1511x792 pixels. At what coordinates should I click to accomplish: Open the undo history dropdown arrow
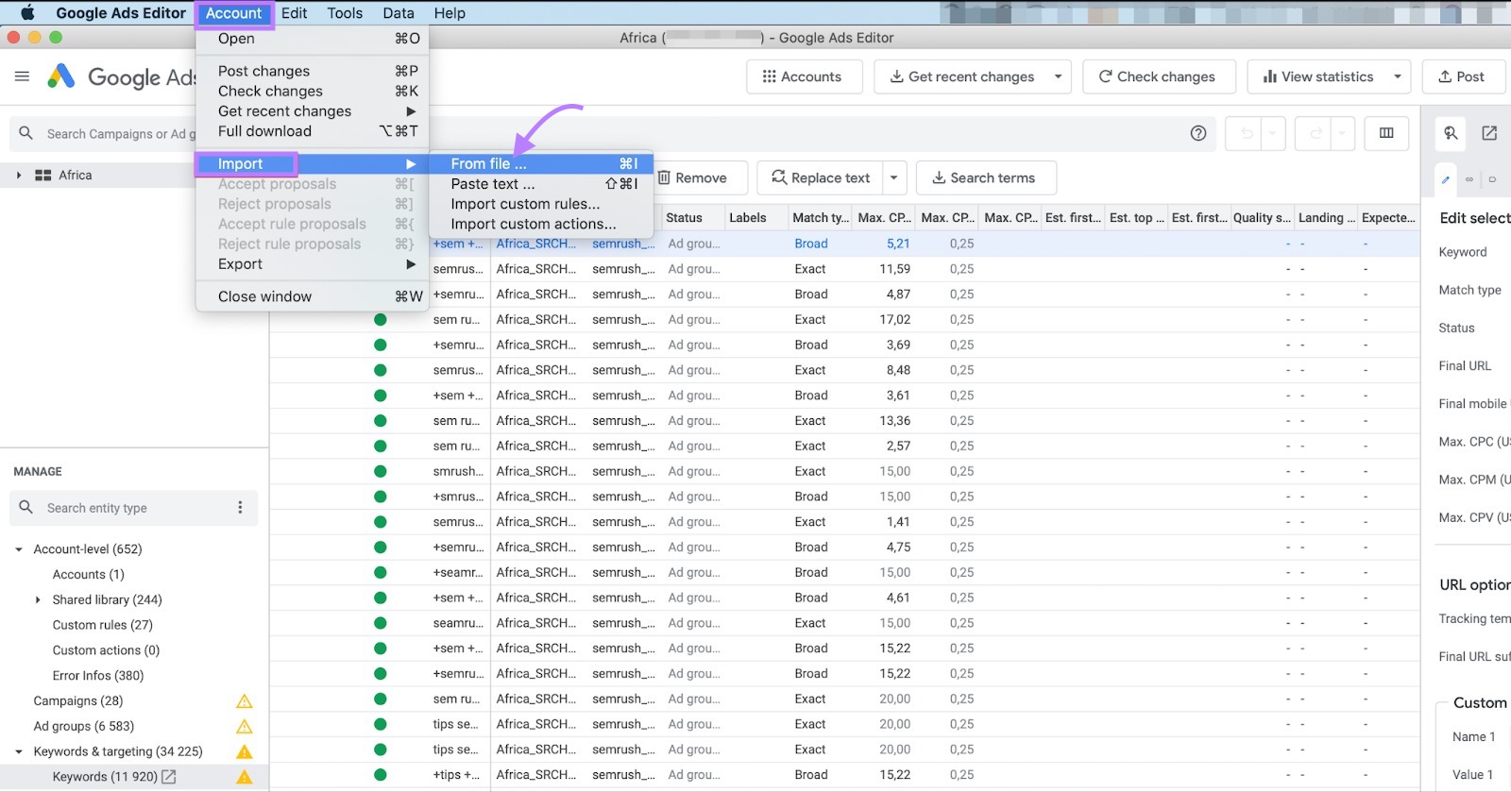point(1273,133)
